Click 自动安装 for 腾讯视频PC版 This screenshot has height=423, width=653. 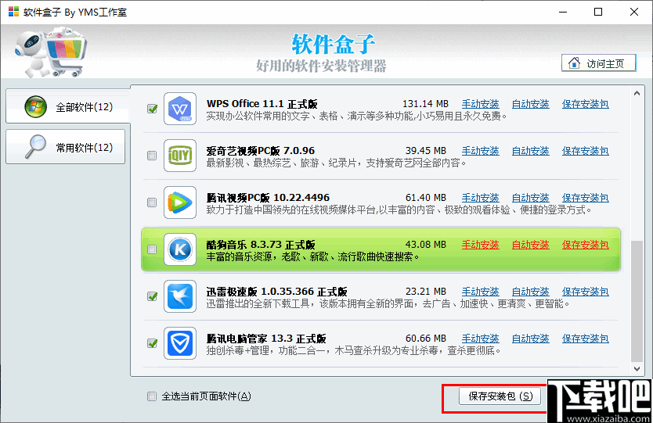point(530,198)
